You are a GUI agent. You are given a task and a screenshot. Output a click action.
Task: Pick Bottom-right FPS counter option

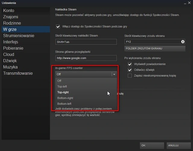coord(65,98)
